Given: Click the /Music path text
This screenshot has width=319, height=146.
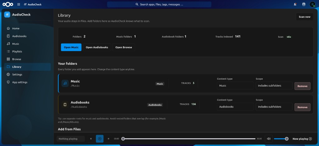Looking at the screenshot, I should (x=75, y=86).
